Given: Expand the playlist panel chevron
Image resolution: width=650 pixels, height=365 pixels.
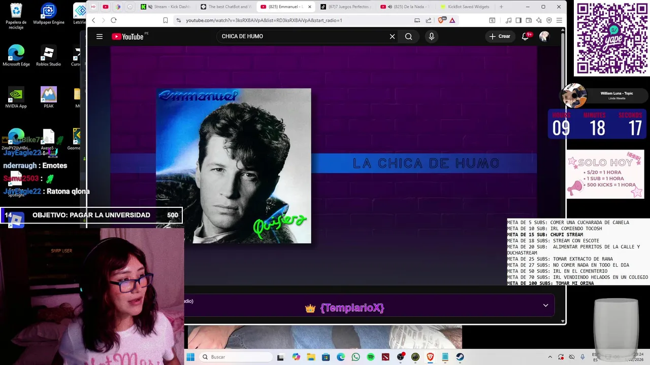Looking at the screenshot, I should (545, 305).
